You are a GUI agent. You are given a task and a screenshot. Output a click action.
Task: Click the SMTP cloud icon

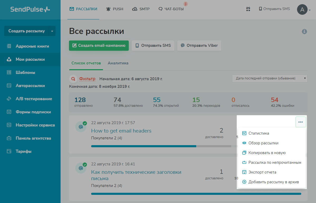[135, 9]
